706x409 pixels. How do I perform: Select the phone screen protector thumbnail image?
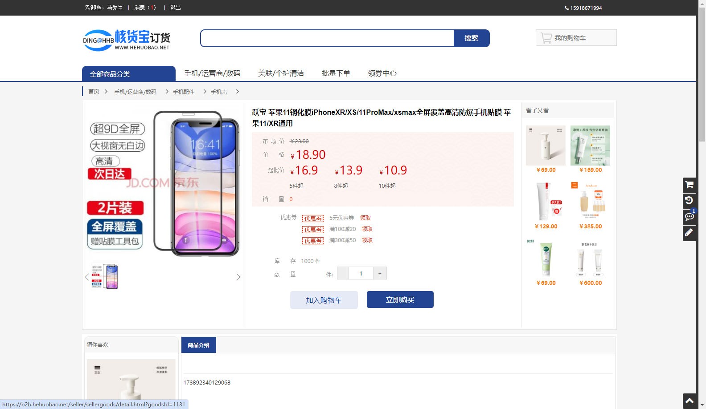[105, 276]
